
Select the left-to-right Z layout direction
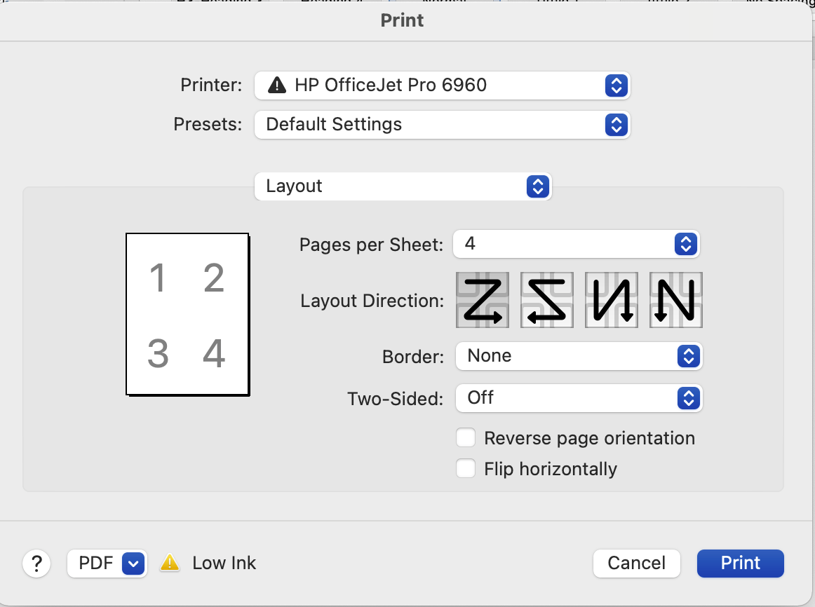[x=483, y=300]
